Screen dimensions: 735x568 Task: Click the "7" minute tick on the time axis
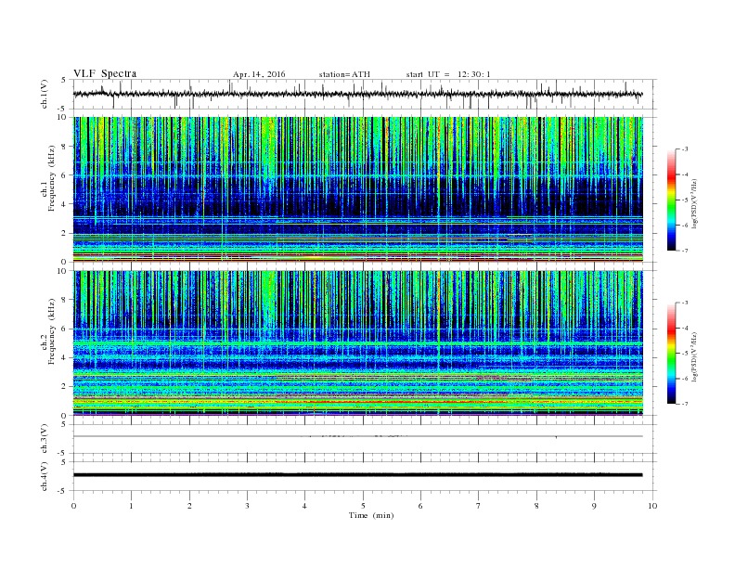coord(479,506)
